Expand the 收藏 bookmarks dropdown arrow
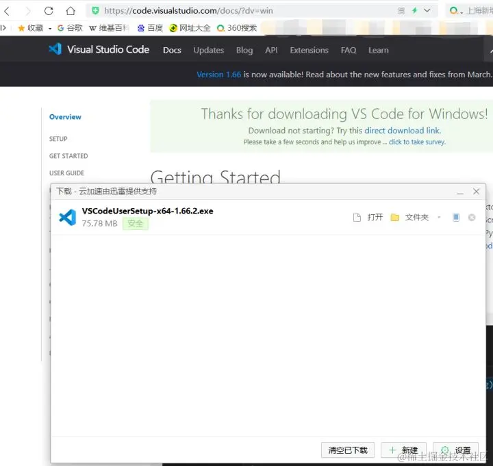Image resolution: width=493 pixels, height=466 pixels. pos(50,28)
